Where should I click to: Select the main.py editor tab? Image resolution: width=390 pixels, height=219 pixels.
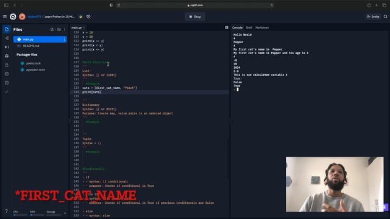click(x=76, y=27)
